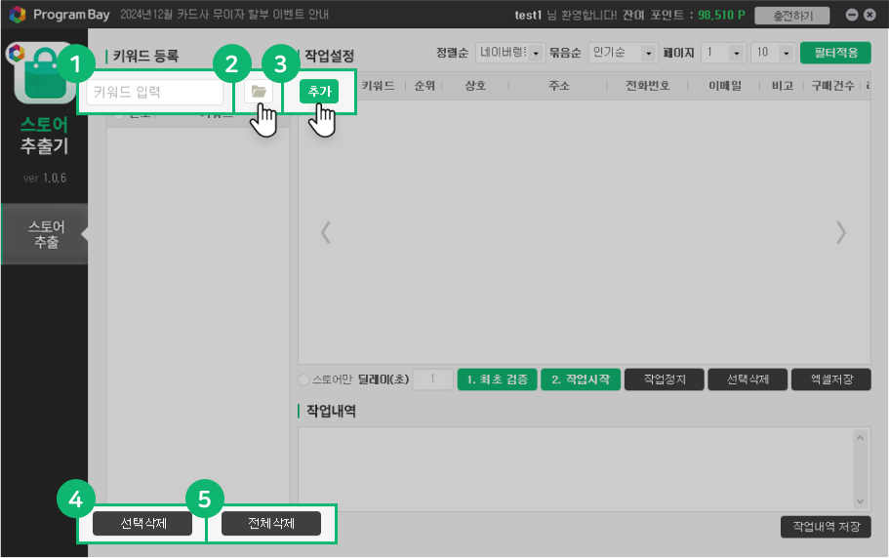Click the 2. 작업시작 button

(x=581, y=379)
